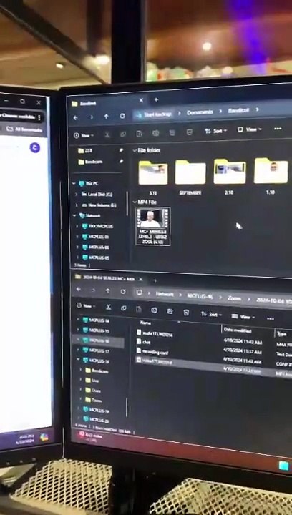Image resolution: width=292 pixels, height=515 pixels.
Task: Select MCPLUS-17 in lower window tree
Action: tap(96, 350)
